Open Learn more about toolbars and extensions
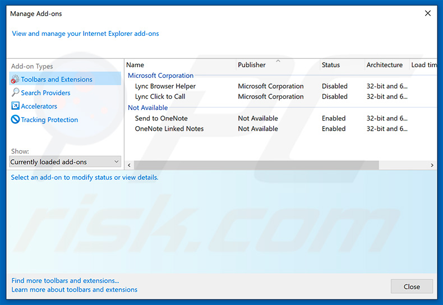The width and height of the screenshot is (443, 305). pyautogui.click(x=75, y=289)
